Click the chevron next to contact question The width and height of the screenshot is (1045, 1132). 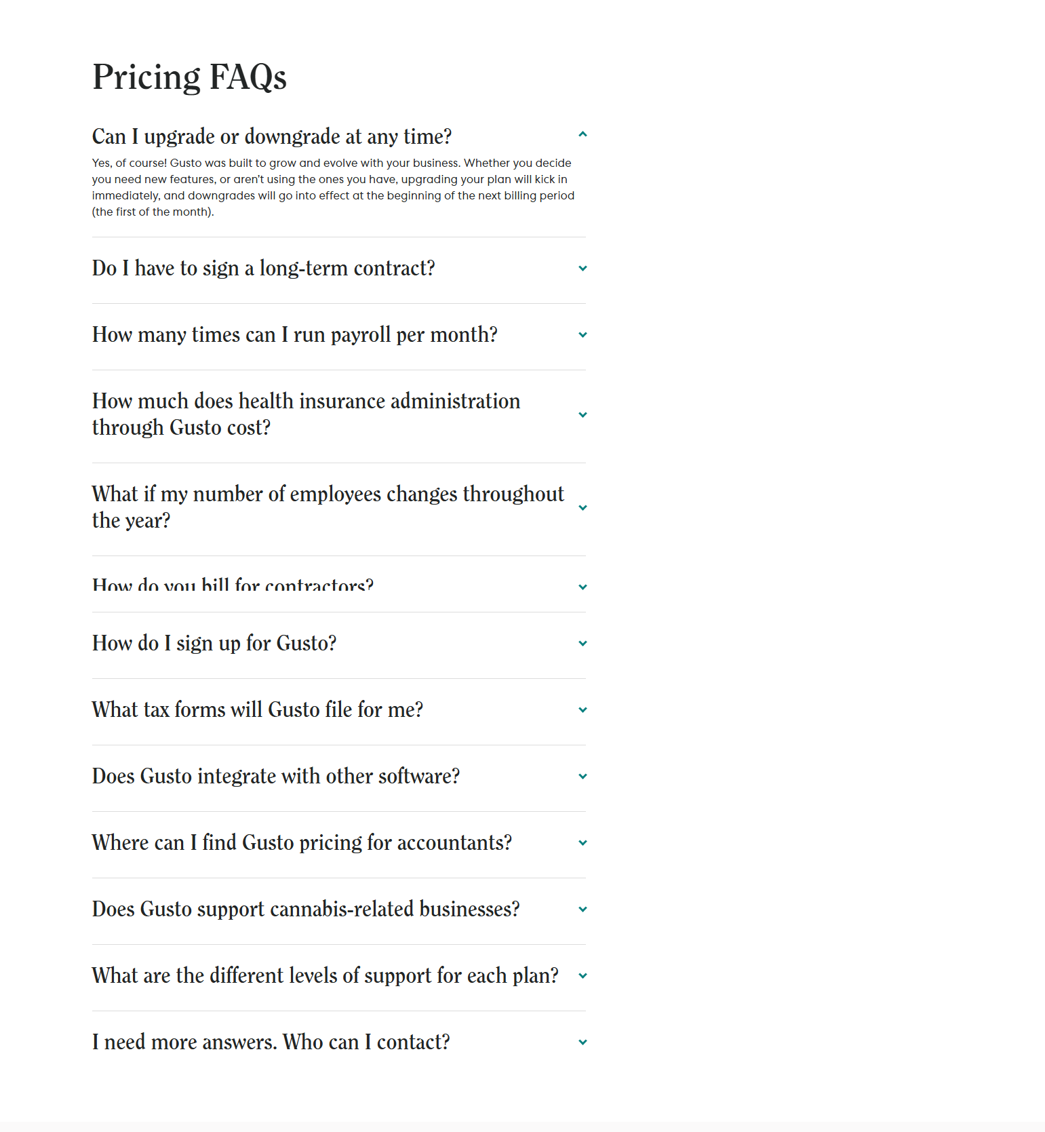(583, 1042)
